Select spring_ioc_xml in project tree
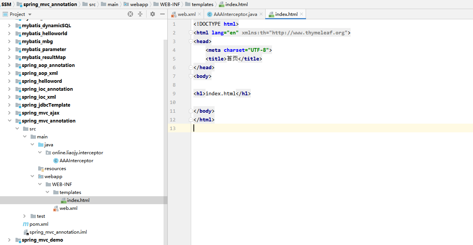The image size is (473, 245). point(39,97)
